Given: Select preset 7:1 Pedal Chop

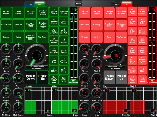Looking at the screenshot, I should (x=54, y=60).
